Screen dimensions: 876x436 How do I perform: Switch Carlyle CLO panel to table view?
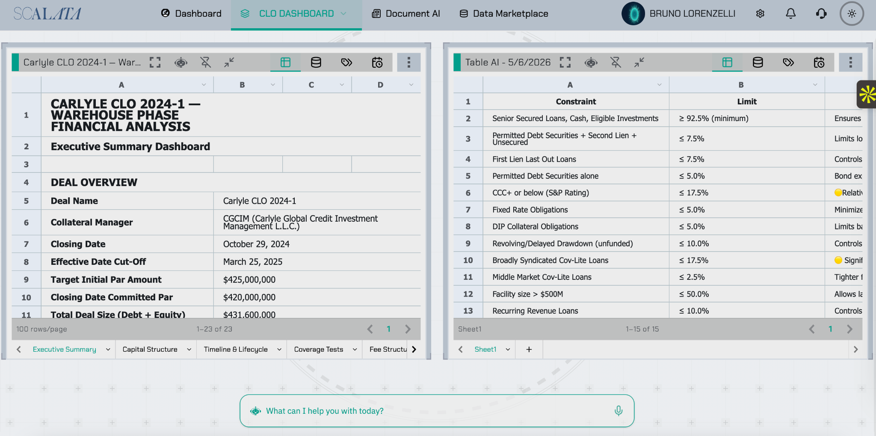(285, 62)
